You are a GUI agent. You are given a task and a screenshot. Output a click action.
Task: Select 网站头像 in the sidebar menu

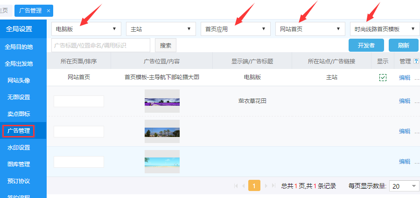coord(19,81)
